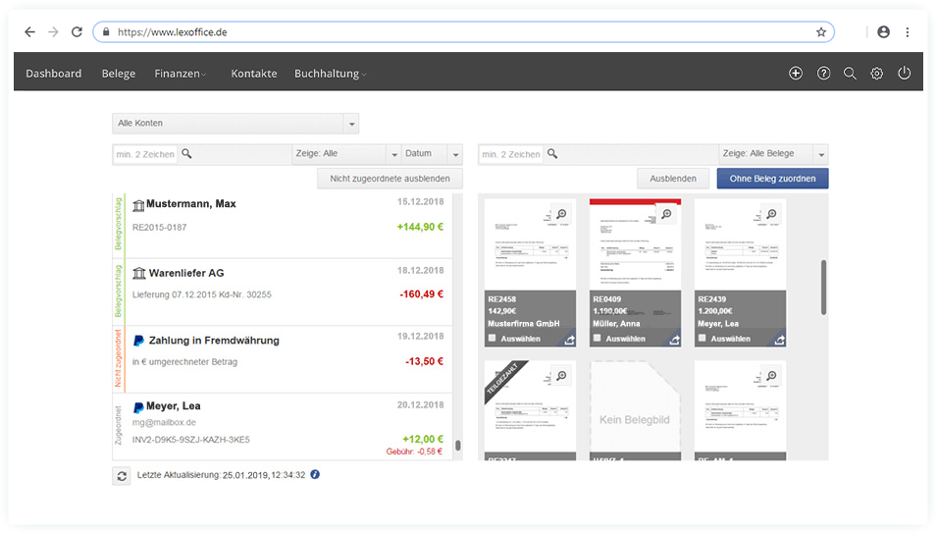Open the help question mark icon

tap(823, 74)
